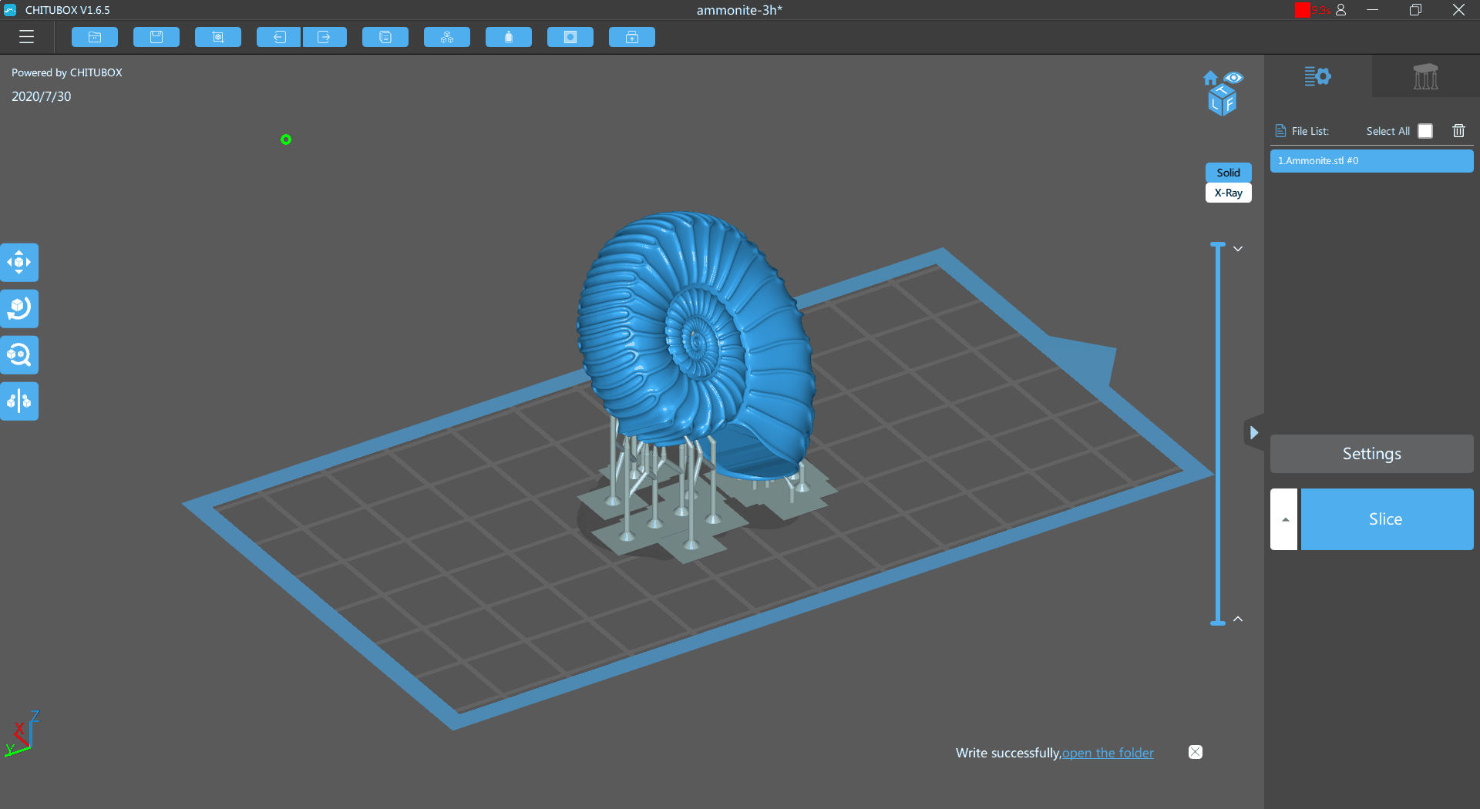The width and height of the screenshot is (1480, 809).
Task: Select 1.Ammonite.stl in file list
Action: 1371,161
